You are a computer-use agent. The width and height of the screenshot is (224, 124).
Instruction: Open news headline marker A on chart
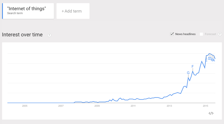pos(214,60)
